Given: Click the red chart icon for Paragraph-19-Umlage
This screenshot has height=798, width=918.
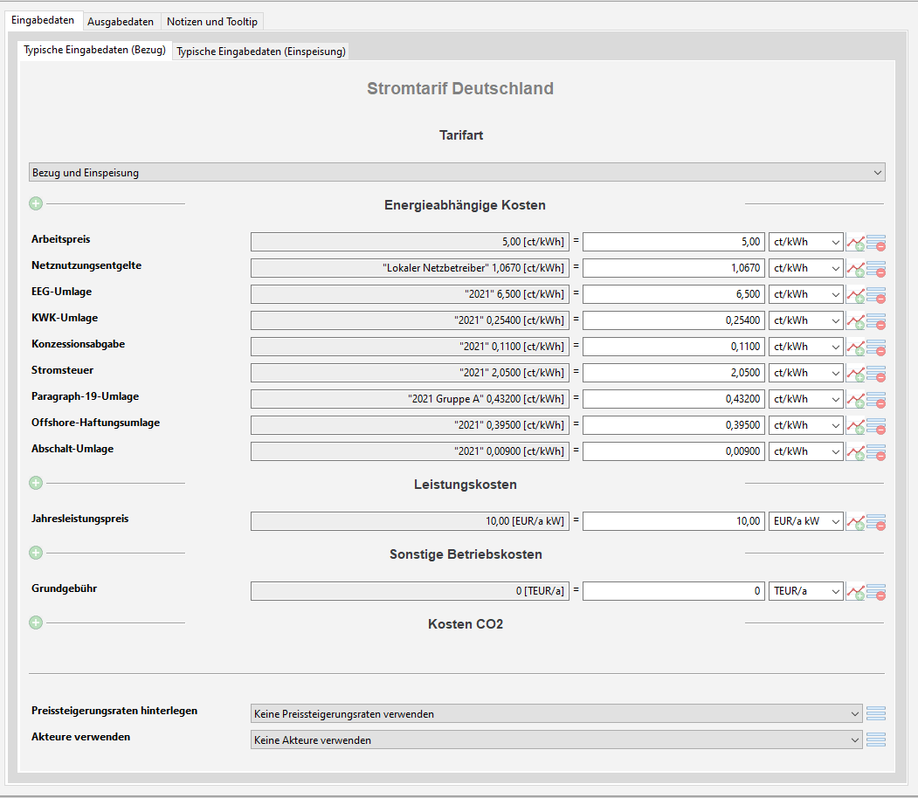Looking at the screenshot, I should (855, 399).
